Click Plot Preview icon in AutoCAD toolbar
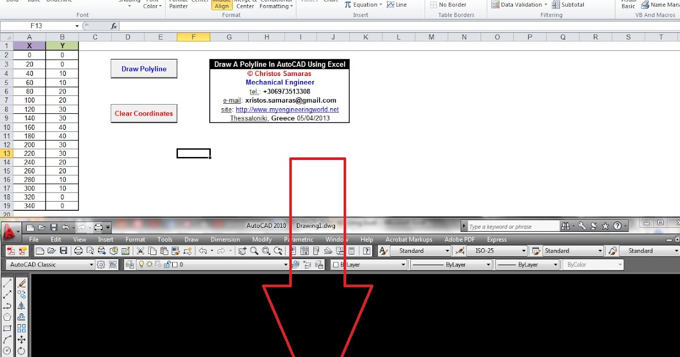 coord(90,250)
